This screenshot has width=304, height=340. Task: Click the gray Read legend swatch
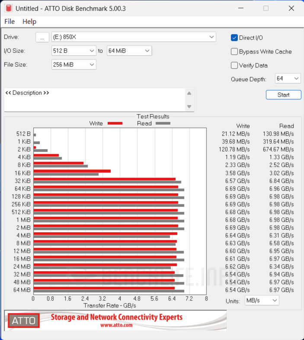coord(163,123)
